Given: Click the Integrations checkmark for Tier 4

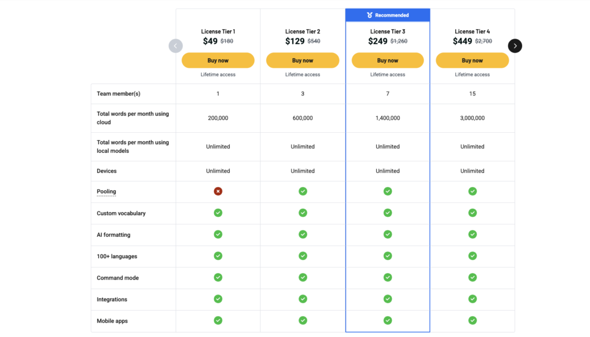Looking at the screenshot, I should (472, 299).
